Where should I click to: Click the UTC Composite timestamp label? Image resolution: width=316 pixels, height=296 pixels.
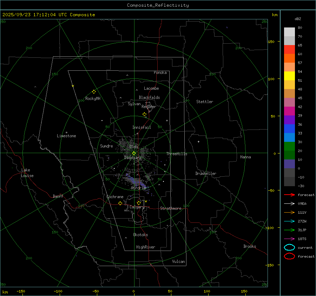49,15
